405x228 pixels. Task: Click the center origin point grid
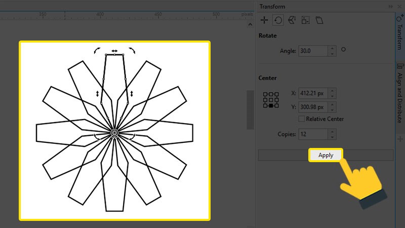tap(271, 99)
